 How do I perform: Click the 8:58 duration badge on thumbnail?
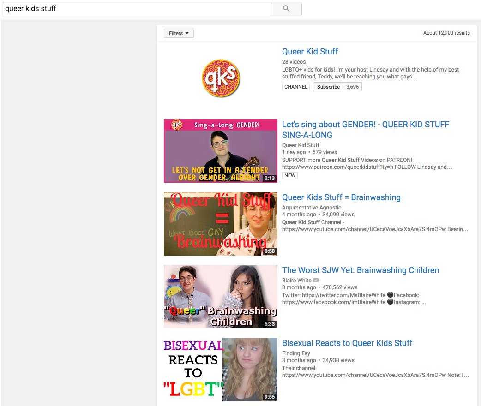point(270,251)
